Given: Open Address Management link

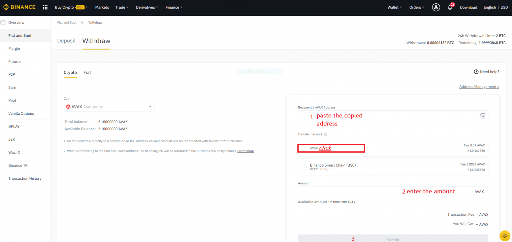Looking at the screenshot, I should click(x=479, y=87).
